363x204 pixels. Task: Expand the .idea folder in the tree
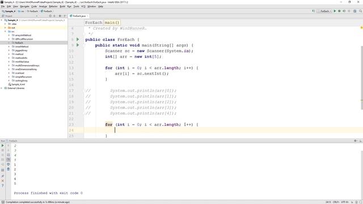(5, 24)
